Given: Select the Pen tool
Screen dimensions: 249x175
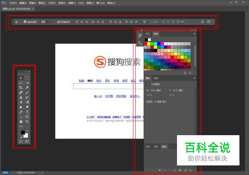Looking at the screenshot, I should (21, 112).
